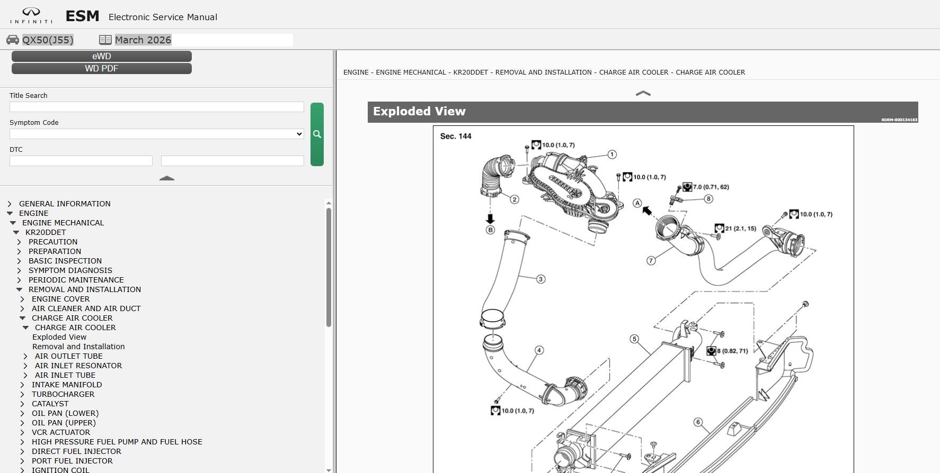The width and height of the screenshot is (940, 473).
Task: Select Exploded View in the tree
Action: (x=59, y=337)
